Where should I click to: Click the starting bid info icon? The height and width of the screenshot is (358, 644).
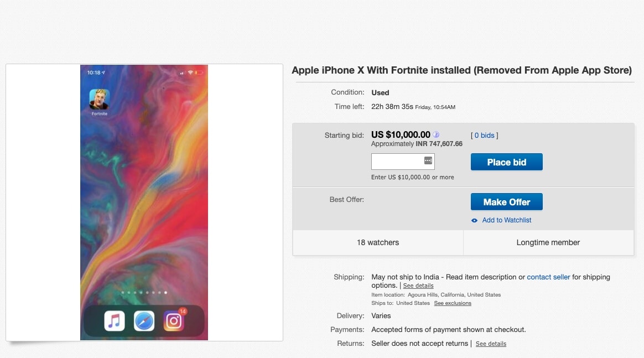436,134
